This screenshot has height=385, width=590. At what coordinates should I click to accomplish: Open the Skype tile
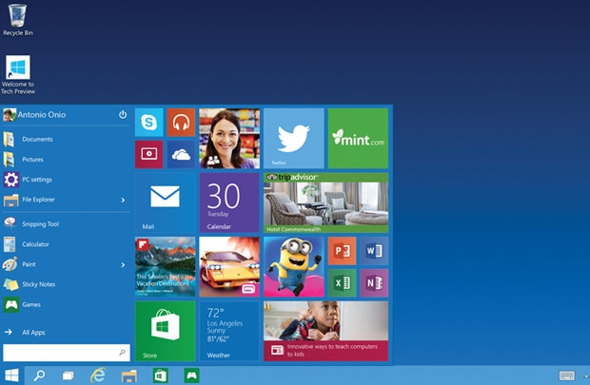tap(149, 123)
